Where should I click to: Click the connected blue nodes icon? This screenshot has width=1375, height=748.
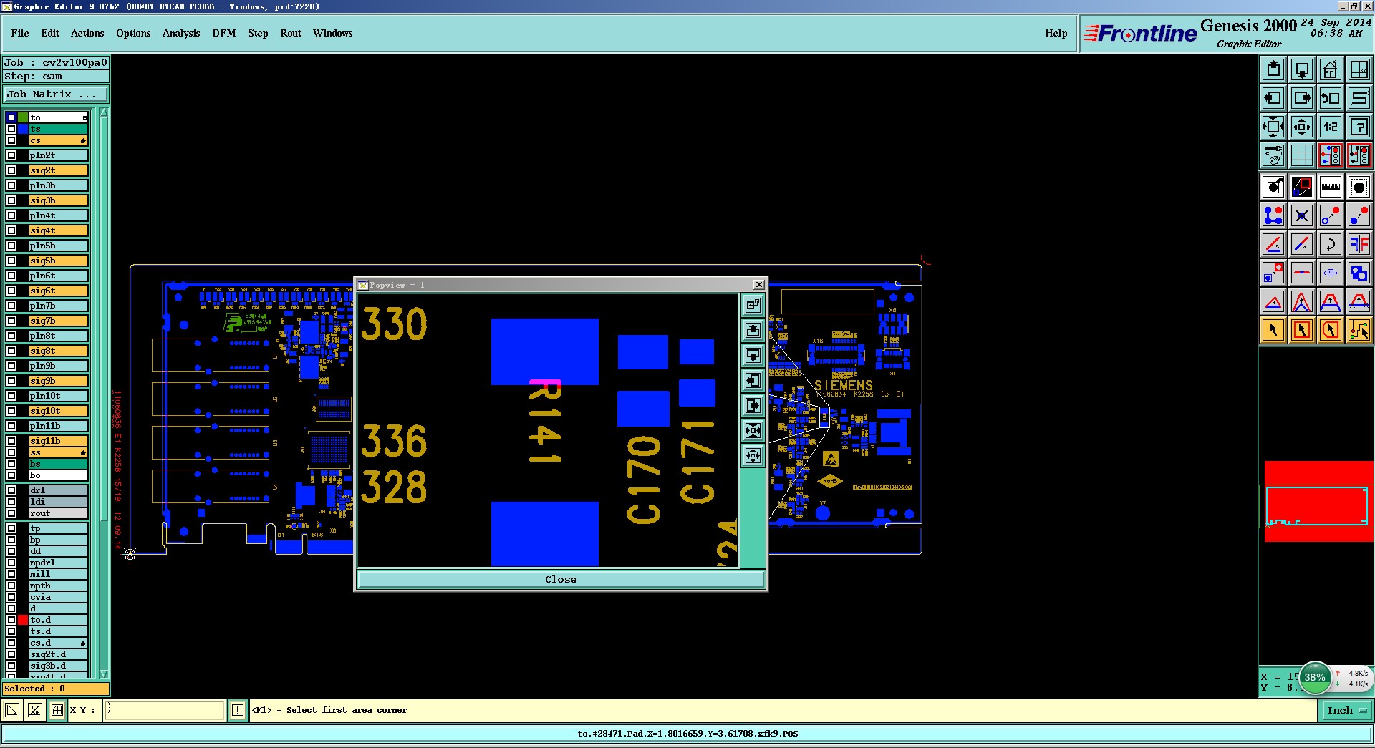coord(1273,215)
